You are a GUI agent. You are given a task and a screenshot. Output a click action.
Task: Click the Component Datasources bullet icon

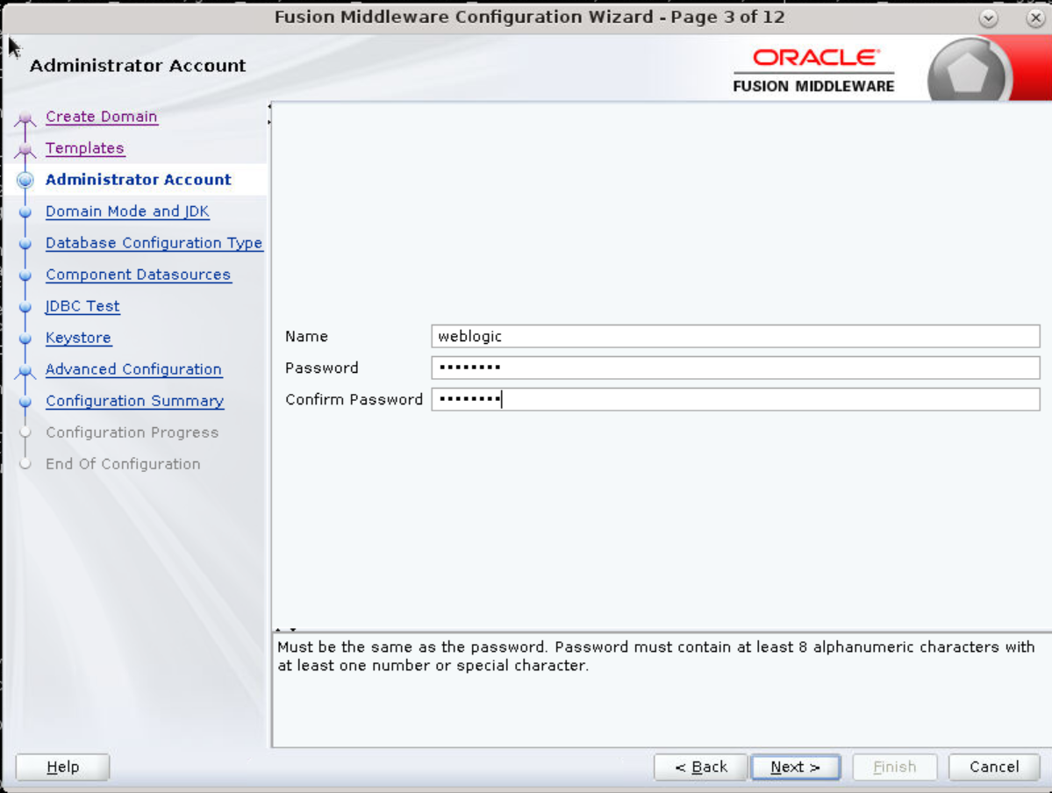coord(25,275)
